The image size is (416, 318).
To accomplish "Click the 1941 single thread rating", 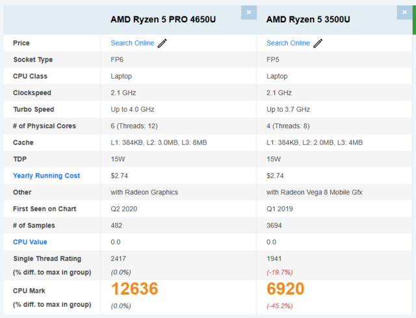I will tap(274, 259).
